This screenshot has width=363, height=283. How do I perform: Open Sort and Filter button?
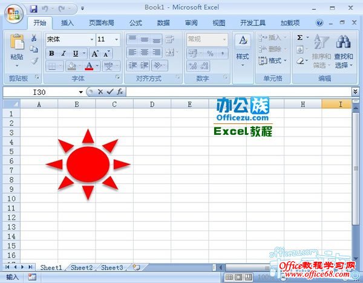click(x=321, y=51)
